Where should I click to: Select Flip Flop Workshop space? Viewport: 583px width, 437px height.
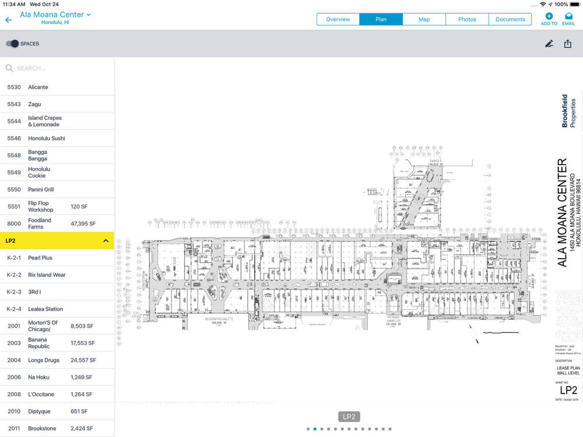pyautogui.click(x=57, y=207)
